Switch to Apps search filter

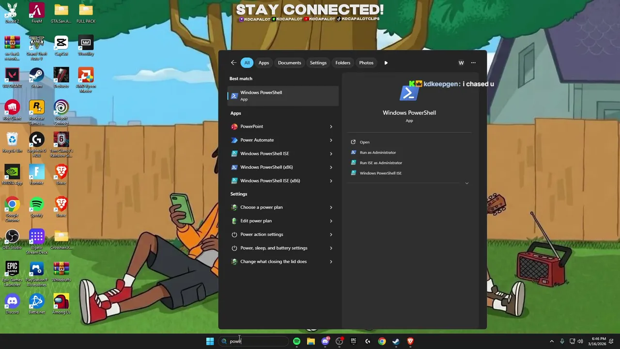coord(263,63)
